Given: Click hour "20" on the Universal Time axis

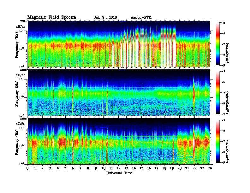Looking at the screenshot, I should click(x=180, y=168).
